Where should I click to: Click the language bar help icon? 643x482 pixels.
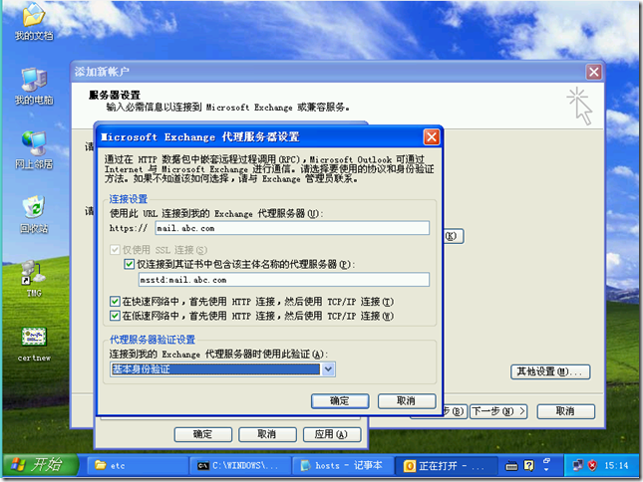pyautogui.click(x=529, y=466)
